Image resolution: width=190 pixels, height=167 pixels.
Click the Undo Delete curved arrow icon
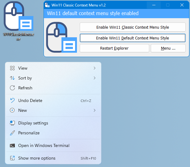[x=12, y=100]
